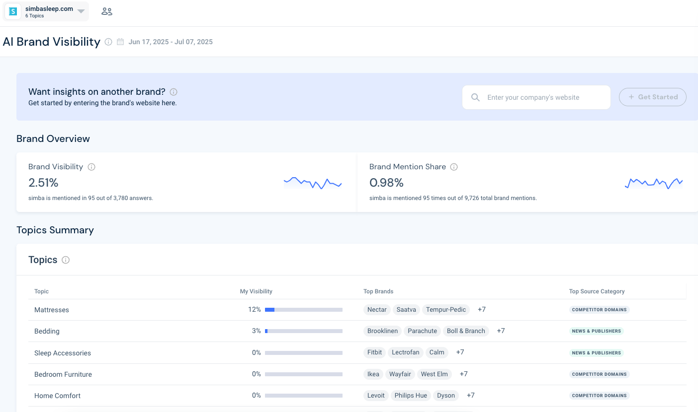Sort by the My Visibility column header
698x412 pixels.
click(x=256, y=291)
